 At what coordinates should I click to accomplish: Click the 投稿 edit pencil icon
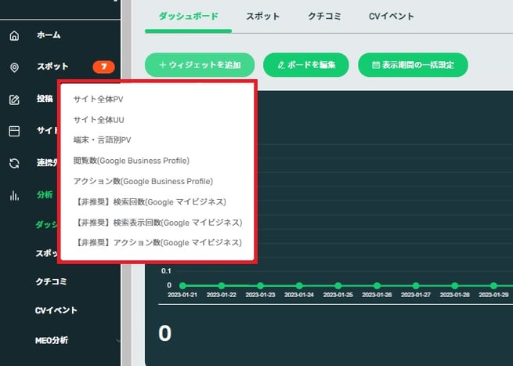14,100
